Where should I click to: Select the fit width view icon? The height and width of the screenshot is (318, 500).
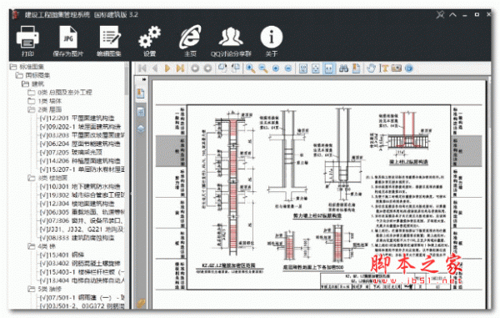(x=328, y=68)
